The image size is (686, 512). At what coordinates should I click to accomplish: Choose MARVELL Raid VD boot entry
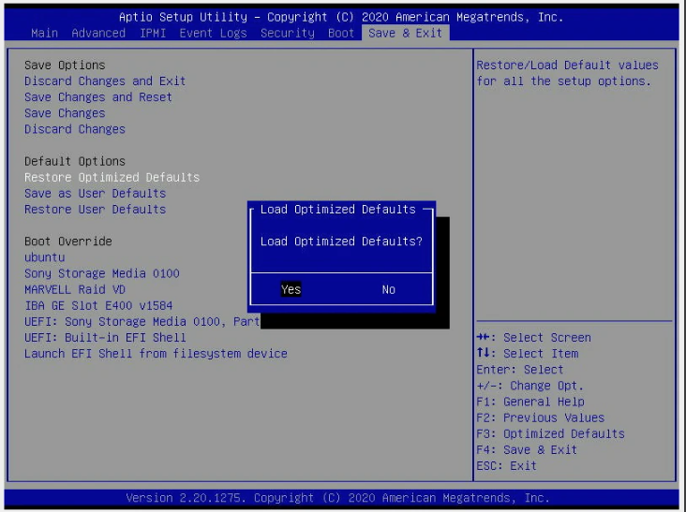pos(75,289)
